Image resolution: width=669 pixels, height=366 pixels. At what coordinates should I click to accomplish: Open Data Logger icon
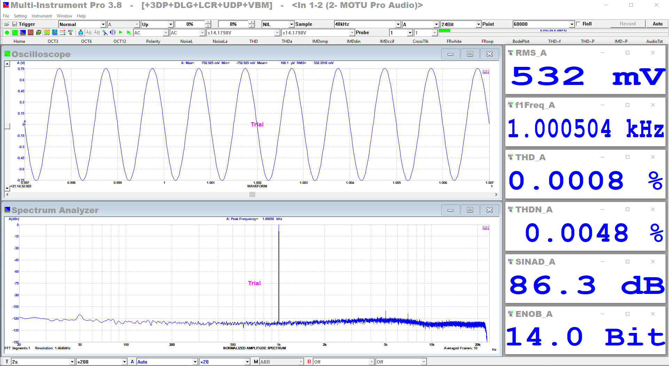pyautogui.click(x=63, y=32)
